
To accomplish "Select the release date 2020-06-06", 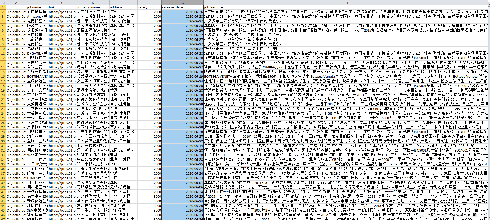I will [183, 187].
